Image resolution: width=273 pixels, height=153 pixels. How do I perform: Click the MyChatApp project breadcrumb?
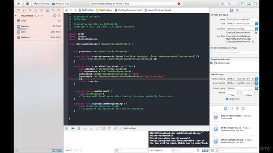click(x=86, y=10)
